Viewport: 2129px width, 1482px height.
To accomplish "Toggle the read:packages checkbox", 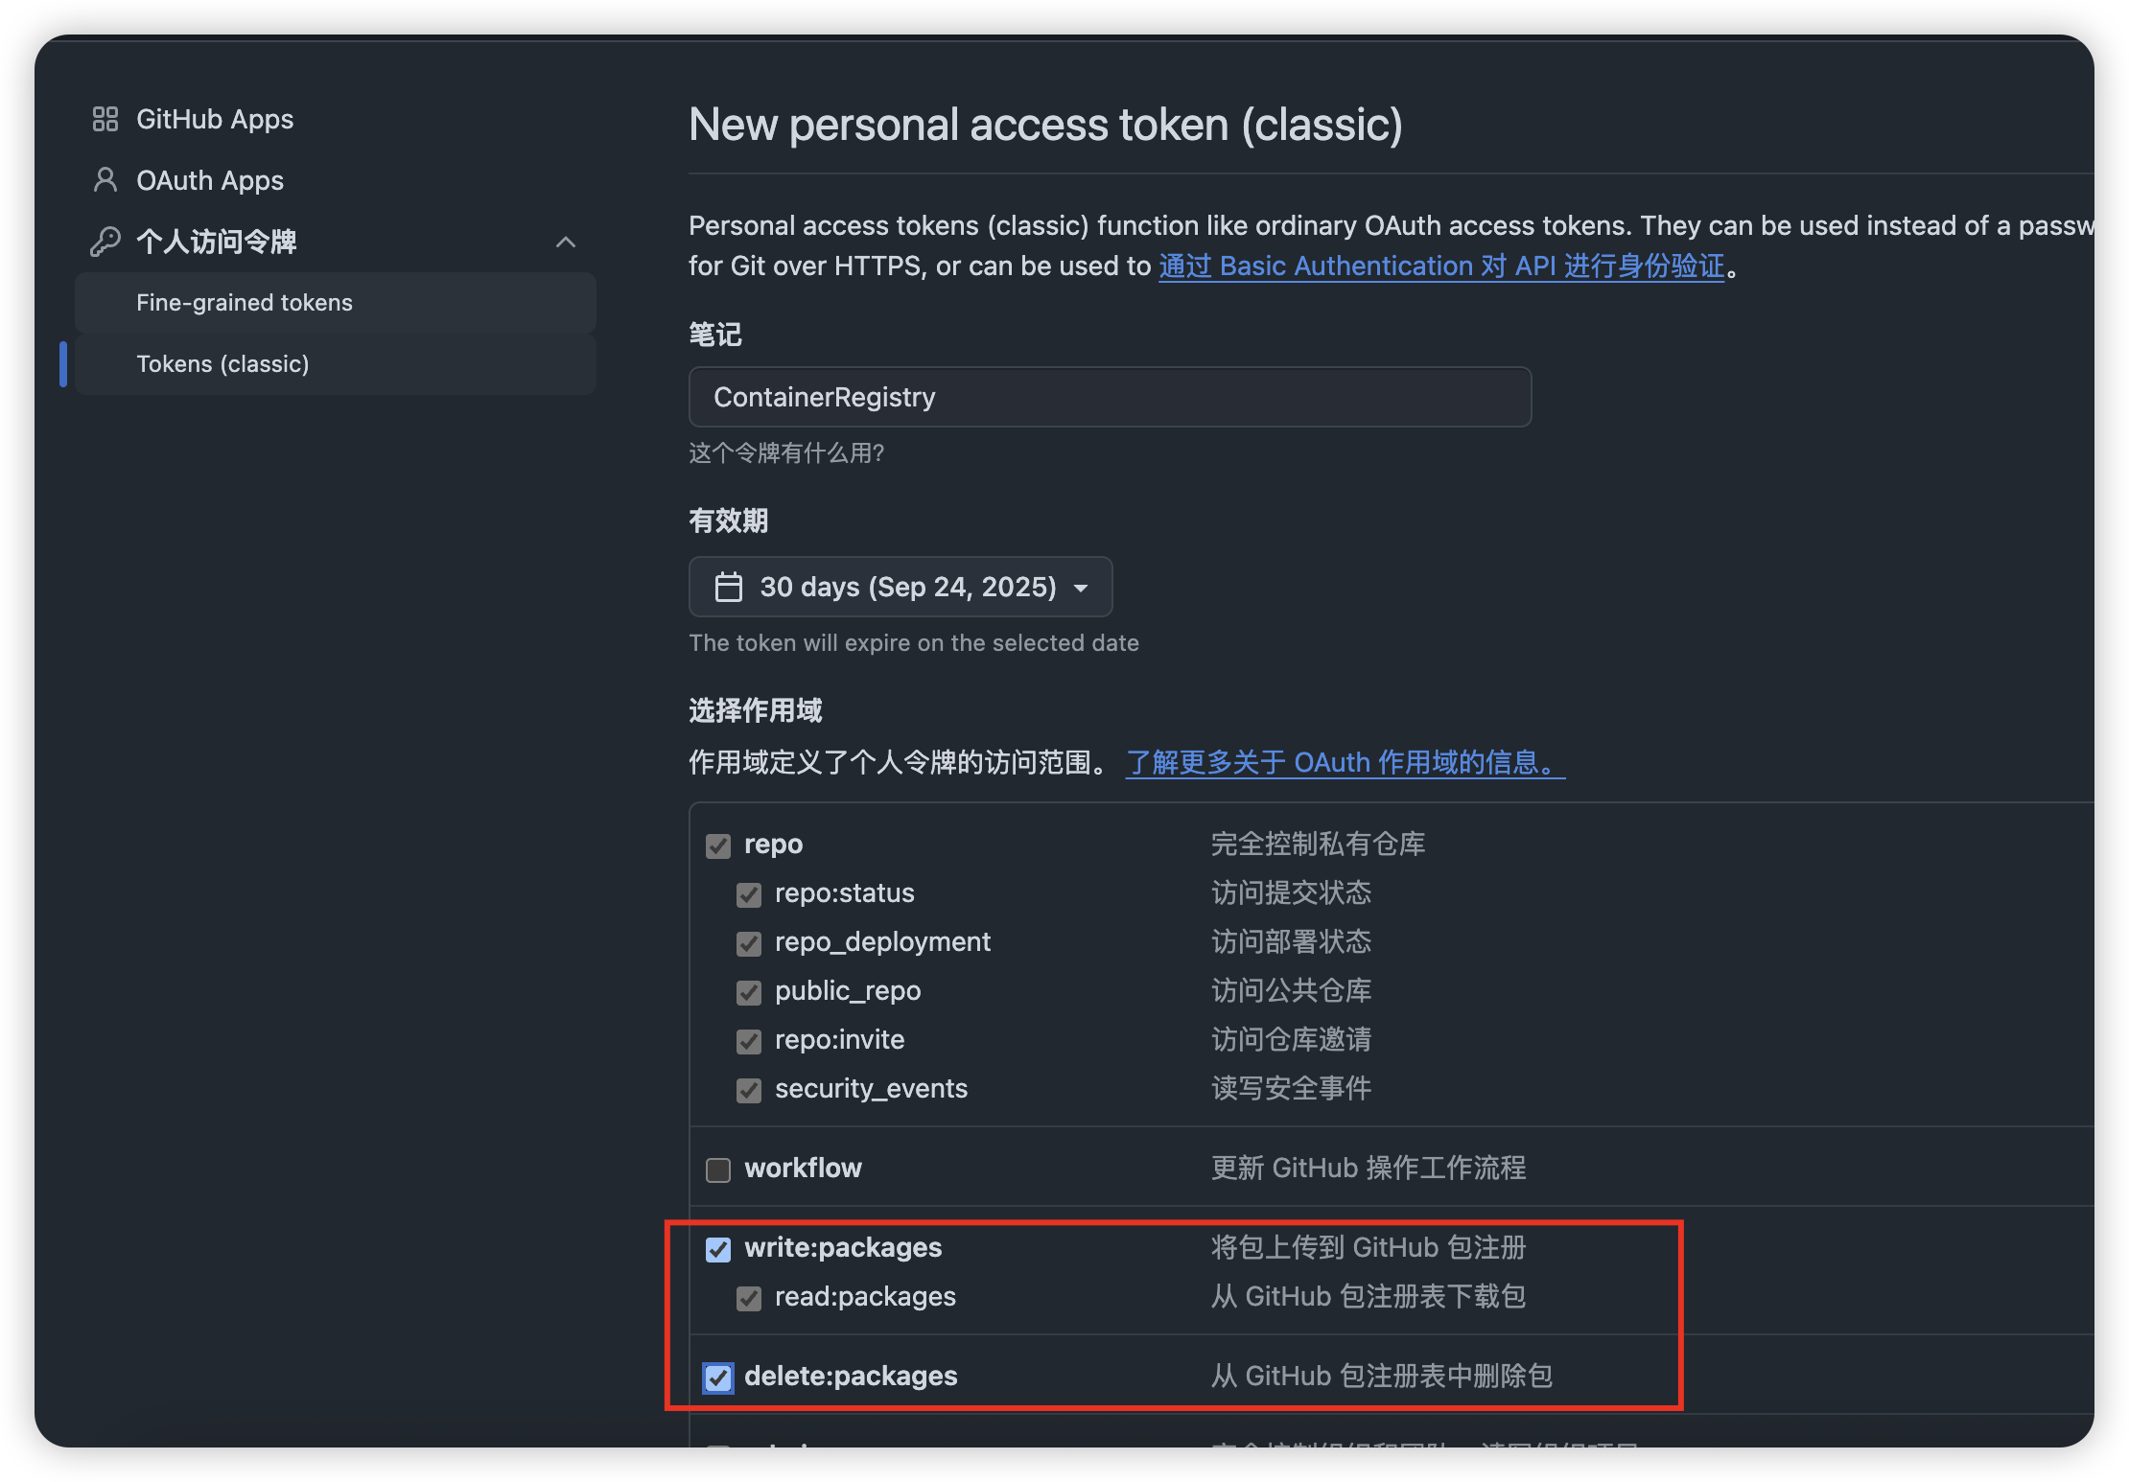I will [749, 1298].
